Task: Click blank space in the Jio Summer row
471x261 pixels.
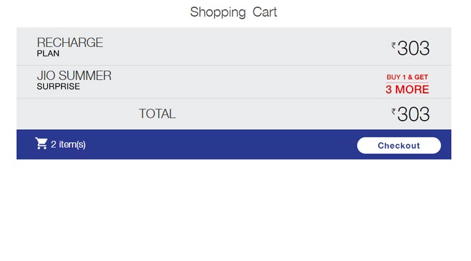Action: coord(248,82)
